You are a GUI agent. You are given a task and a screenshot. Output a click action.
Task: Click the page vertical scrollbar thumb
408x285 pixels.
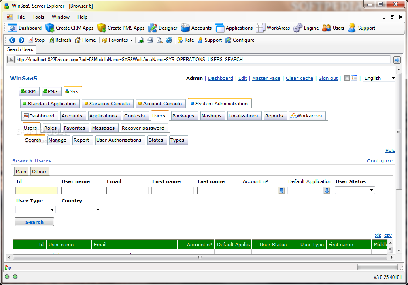coord(399,131)
